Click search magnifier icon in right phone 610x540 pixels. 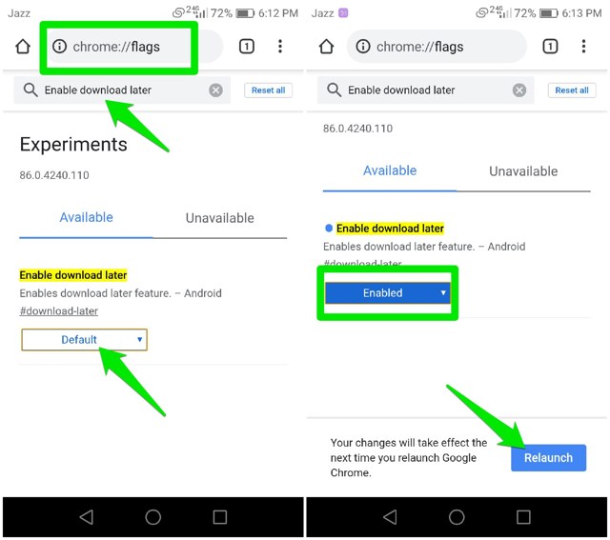click(x=334, y=90)
